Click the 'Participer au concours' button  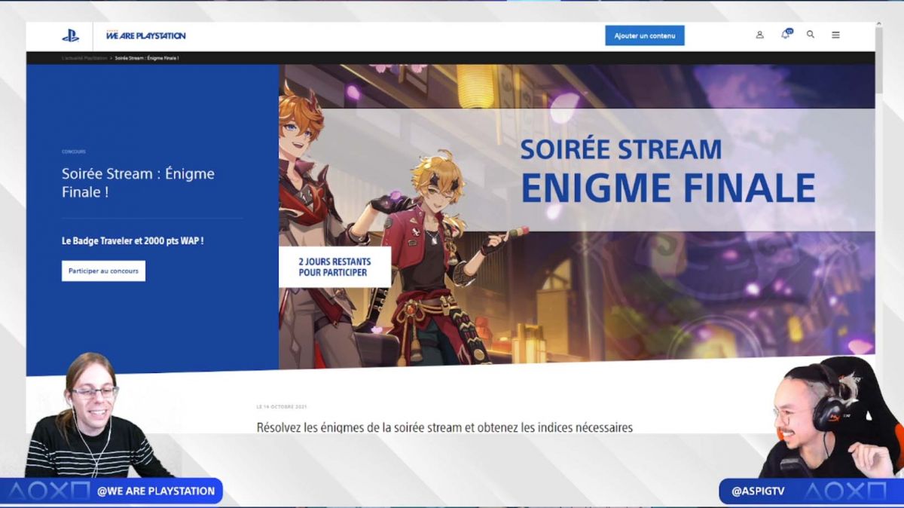click(x=103, y=271)
